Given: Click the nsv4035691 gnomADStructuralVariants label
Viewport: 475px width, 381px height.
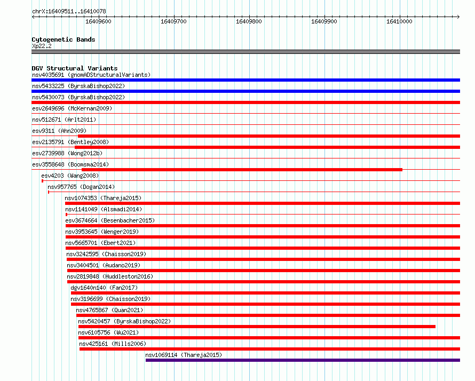Looking at the screenshot, I should coord(91,75).
